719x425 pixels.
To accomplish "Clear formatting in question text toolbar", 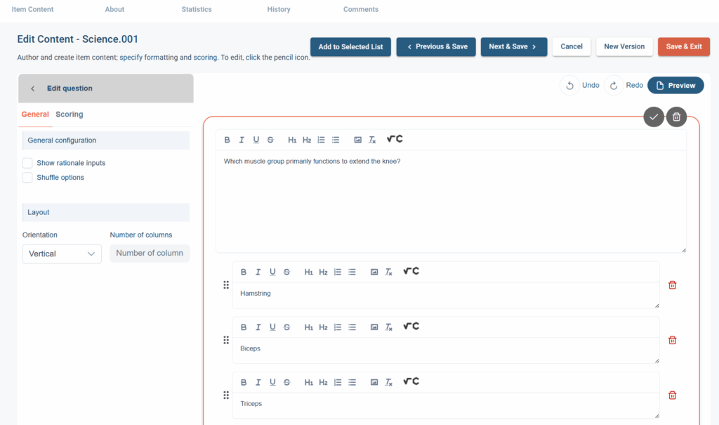I will (x=372, y=140).
